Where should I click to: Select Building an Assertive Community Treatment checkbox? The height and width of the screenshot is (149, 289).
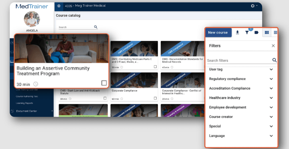point(104,83)
